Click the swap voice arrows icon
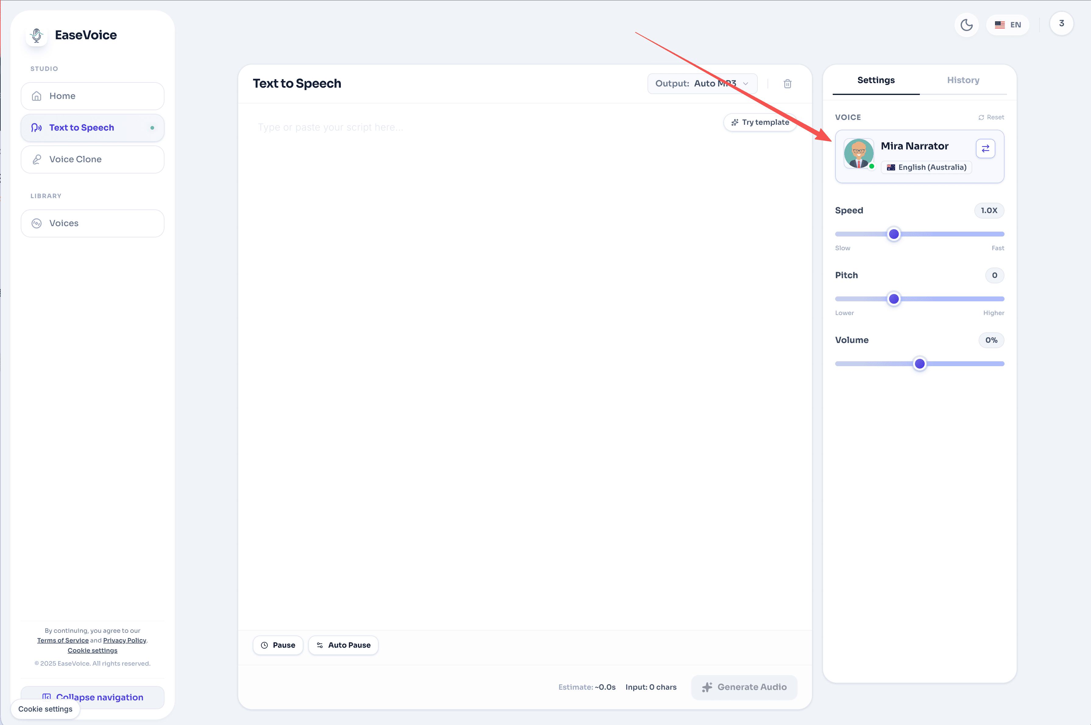1091x725 pixels. (985, 149)
